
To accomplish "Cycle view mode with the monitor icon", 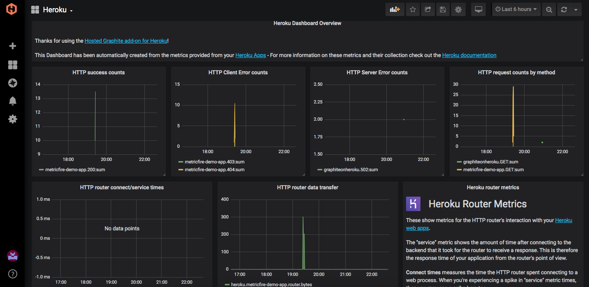I will click(x=478, y=9).
